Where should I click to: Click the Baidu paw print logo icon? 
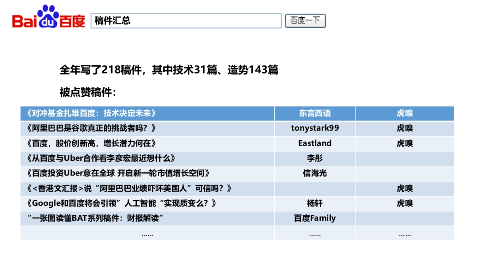click(x=48, y=12)
